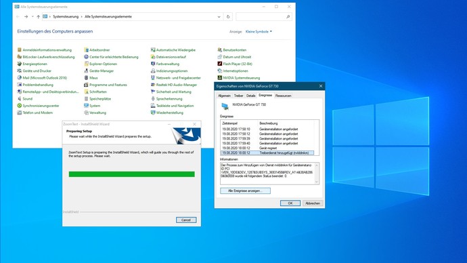Open the NVIDIA Systemsteuerung icon
Screen dimensions: 467x263
pos(219,77)
